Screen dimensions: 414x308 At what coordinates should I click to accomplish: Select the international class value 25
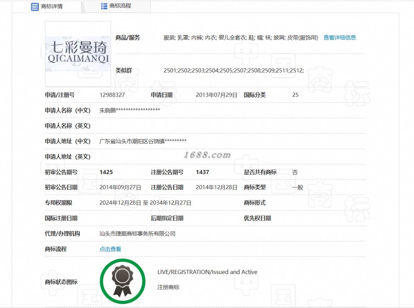pos(295,95)
